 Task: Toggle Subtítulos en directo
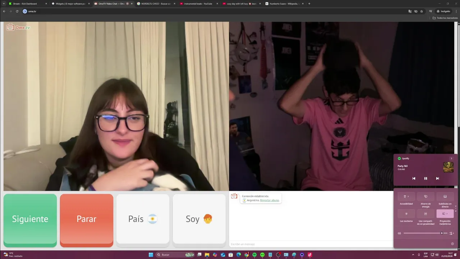445,196
